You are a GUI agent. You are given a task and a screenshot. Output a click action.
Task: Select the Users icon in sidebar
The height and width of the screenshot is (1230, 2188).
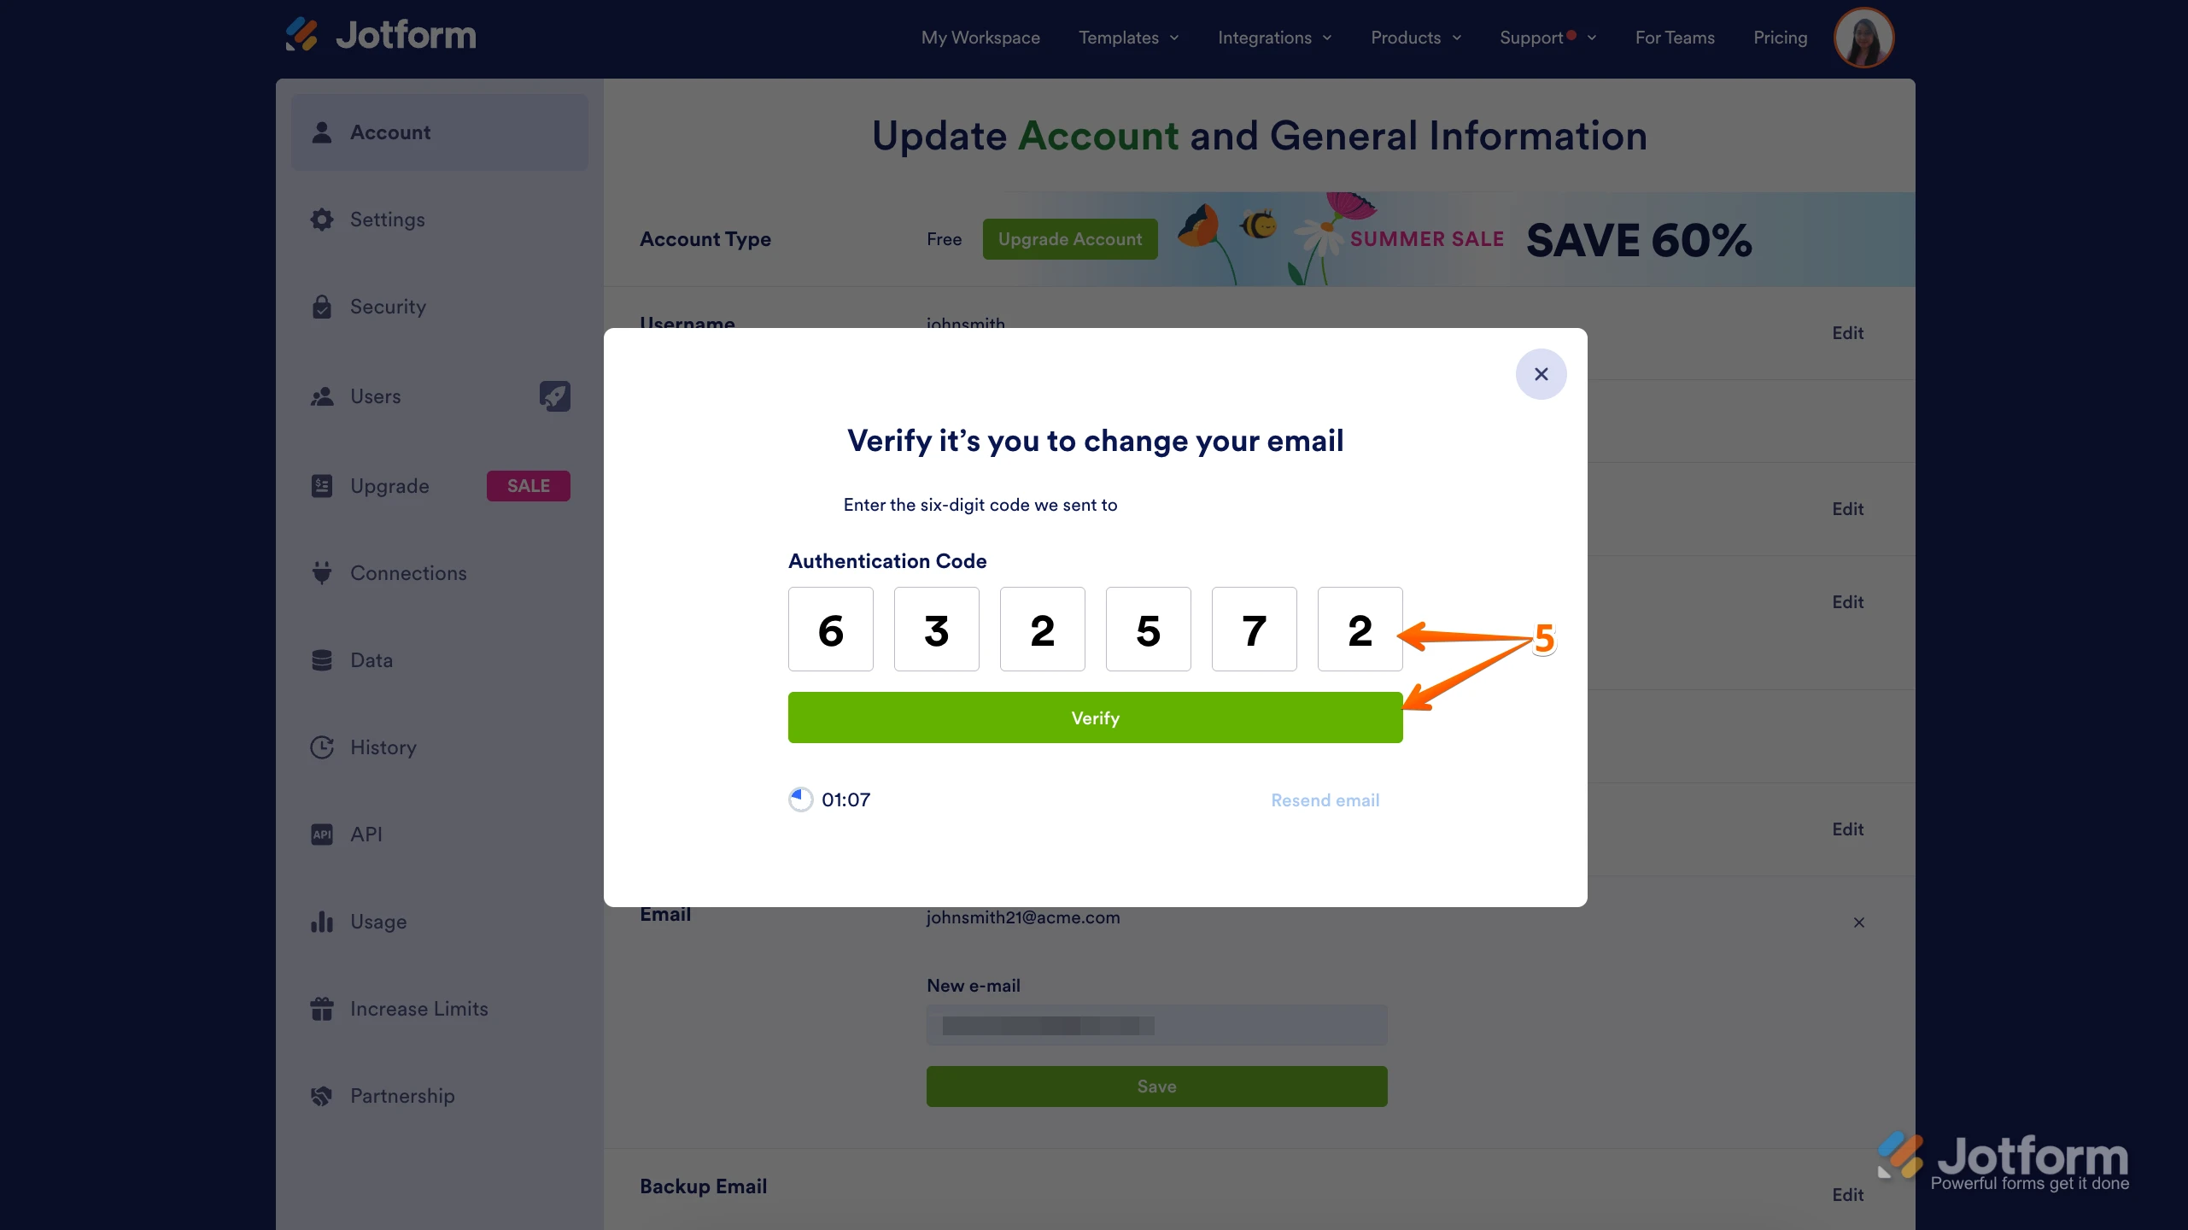[321, 395]
